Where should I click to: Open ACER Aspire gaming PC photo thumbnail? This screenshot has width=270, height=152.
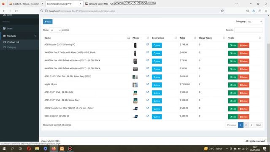click(x=135, y=45)
